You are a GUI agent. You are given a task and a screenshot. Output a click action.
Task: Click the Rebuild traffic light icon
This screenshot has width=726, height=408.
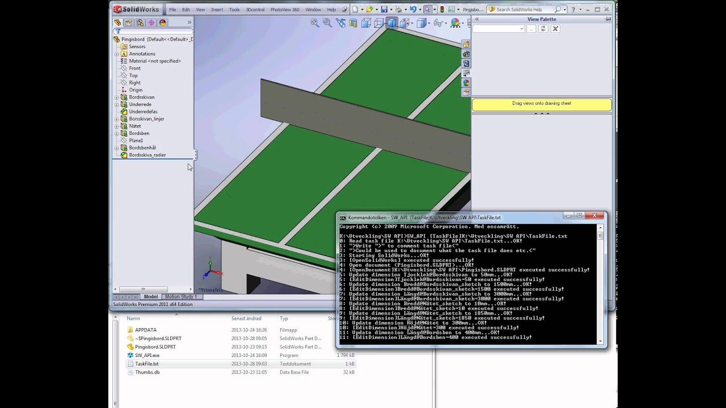tap(442, 9)
